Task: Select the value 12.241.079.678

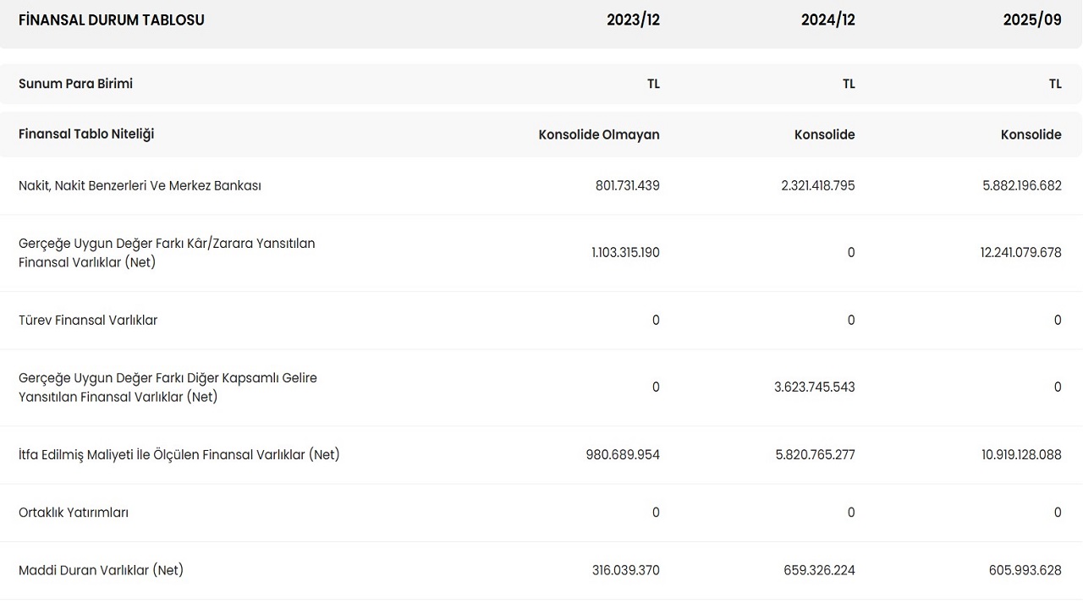Action: point(1020,253)
